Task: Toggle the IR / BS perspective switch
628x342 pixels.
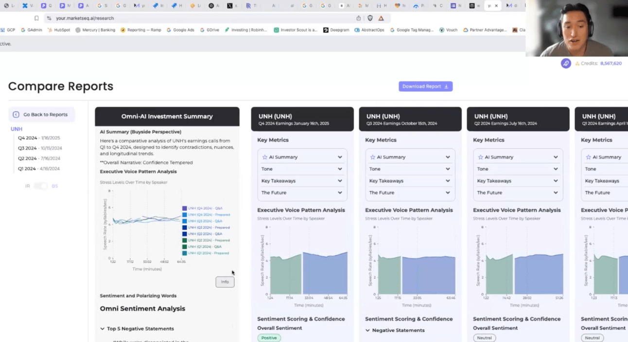Action: [x=41, y=186]
